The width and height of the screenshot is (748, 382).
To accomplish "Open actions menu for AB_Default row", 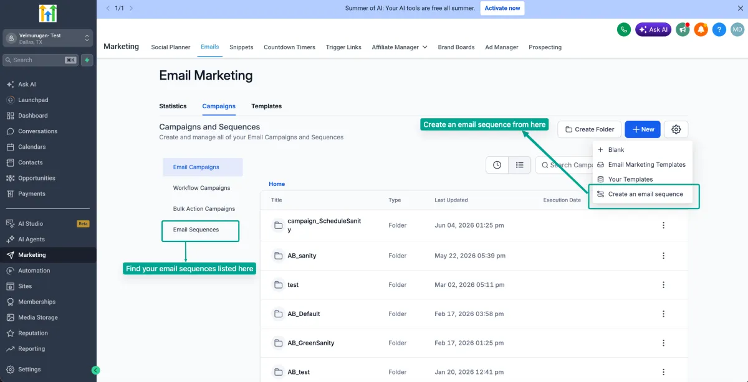I will [x=663, y=314].
